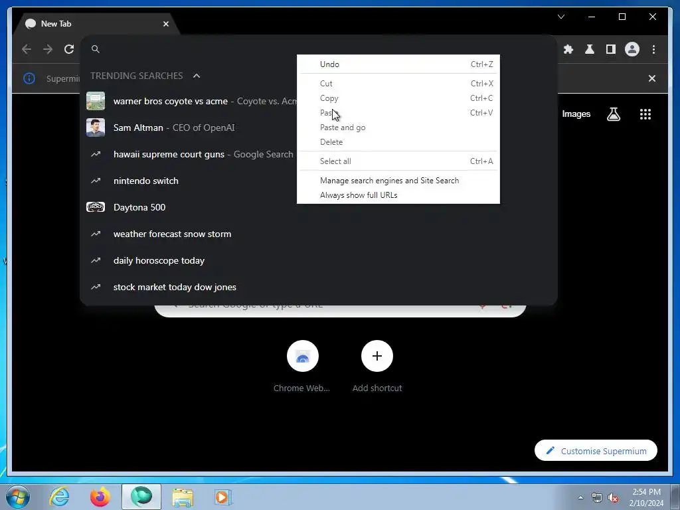Toggle the side panel icon

coord(611,49)
